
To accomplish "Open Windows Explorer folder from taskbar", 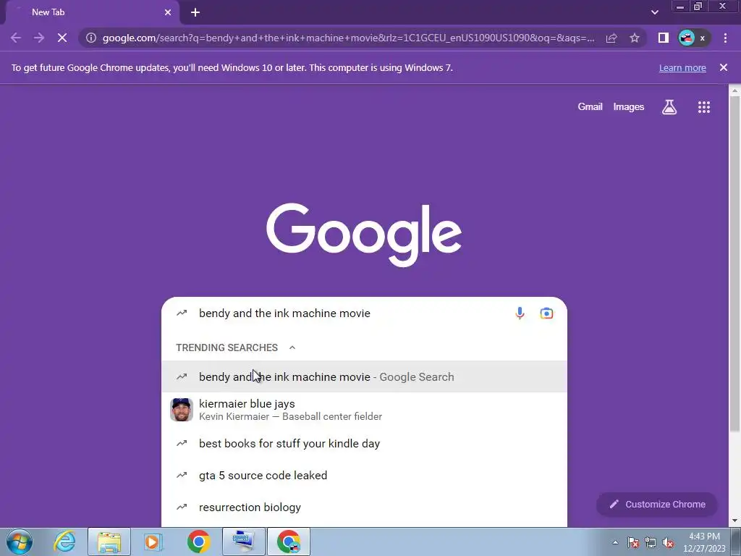I will (x=109, y=542).
